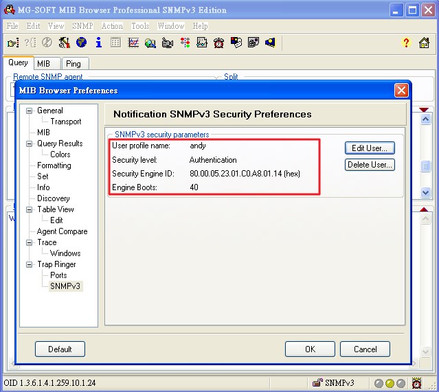
Task: Select Set in preferences tree
Action: [x=43, y=176]
